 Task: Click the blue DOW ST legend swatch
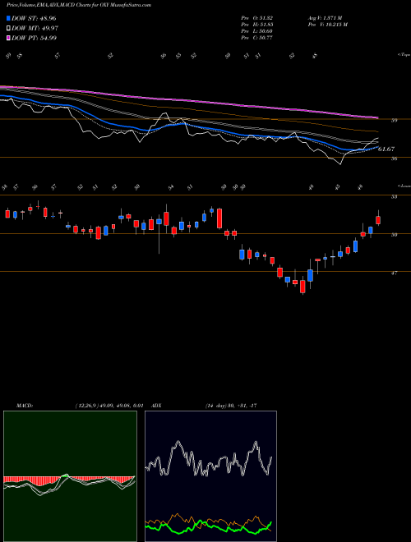[x=9, y=19]
